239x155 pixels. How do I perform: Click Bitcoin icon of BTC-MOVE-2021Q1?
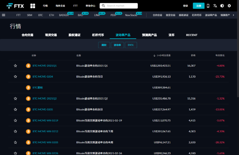[x=28, y=66]
